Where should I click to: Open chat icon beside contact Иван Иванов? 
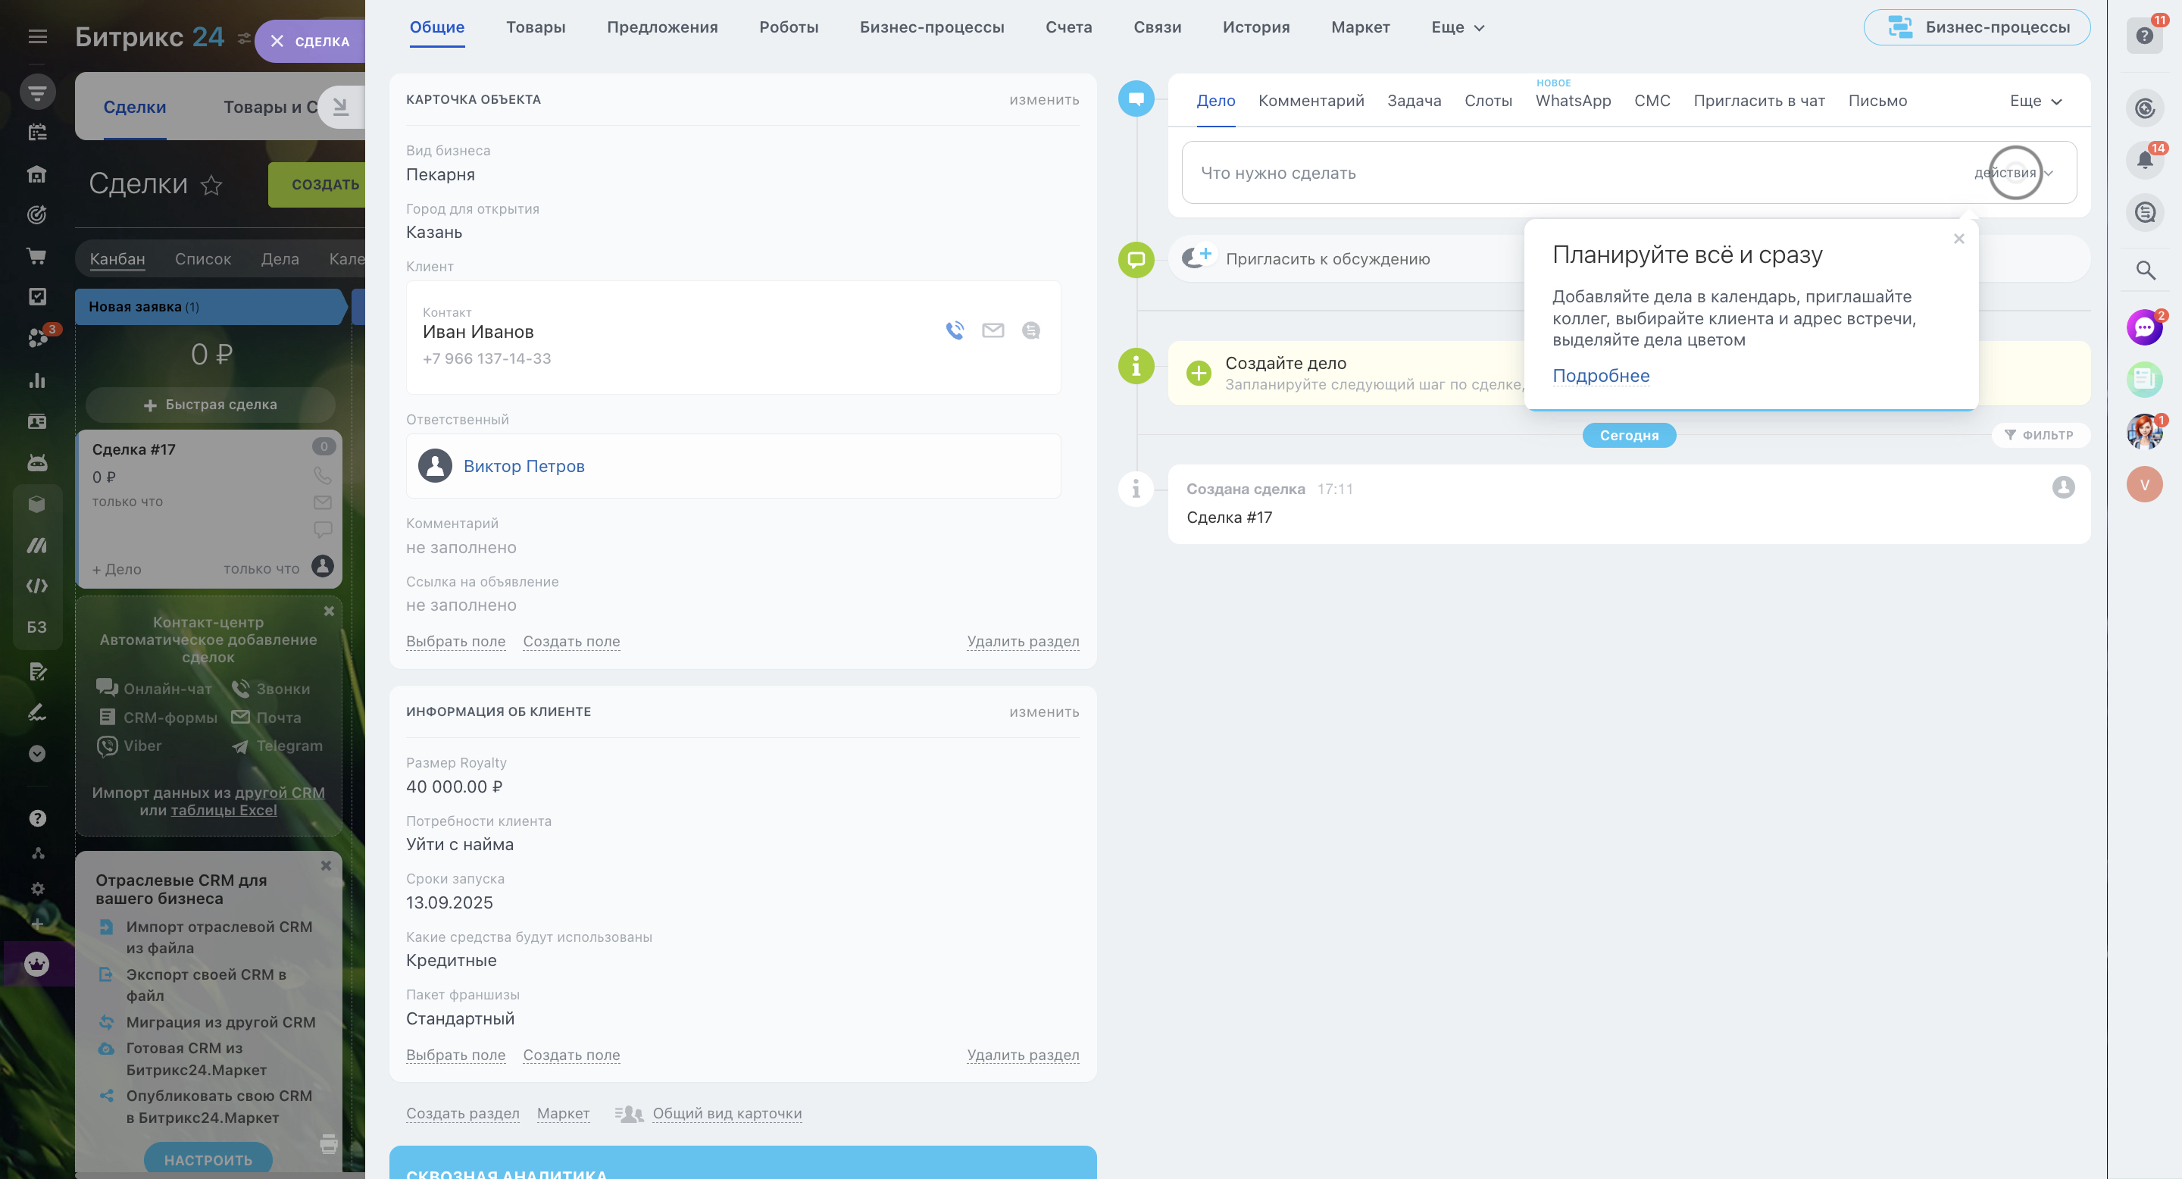[1031, 330]
